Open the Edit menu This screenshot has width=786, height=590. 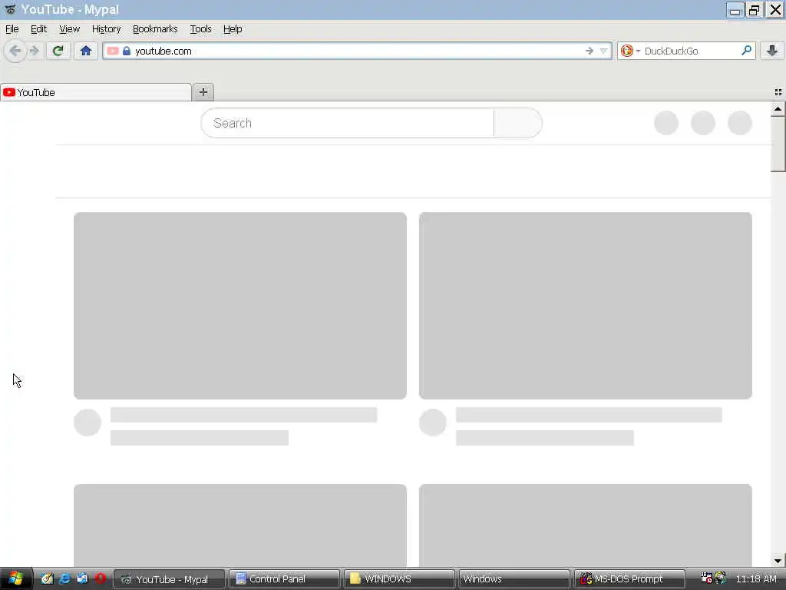38,29
